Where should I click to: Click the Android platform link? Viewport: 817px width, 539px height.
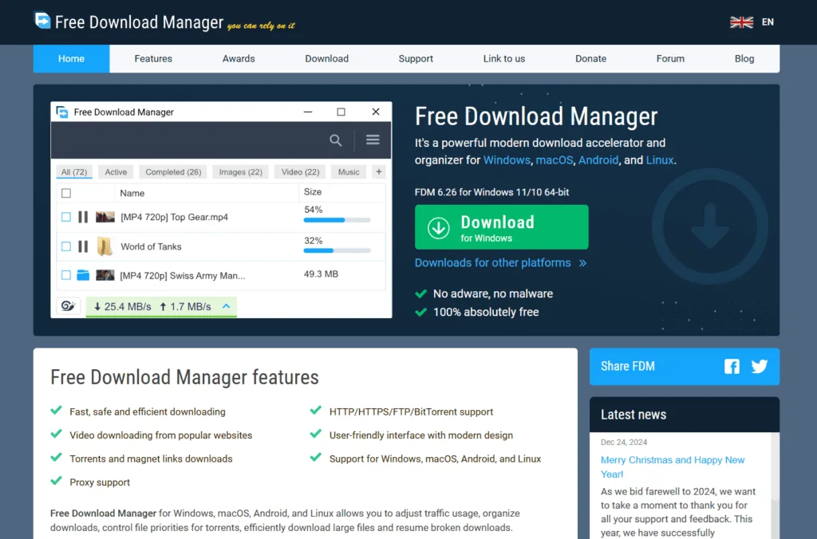598,160
